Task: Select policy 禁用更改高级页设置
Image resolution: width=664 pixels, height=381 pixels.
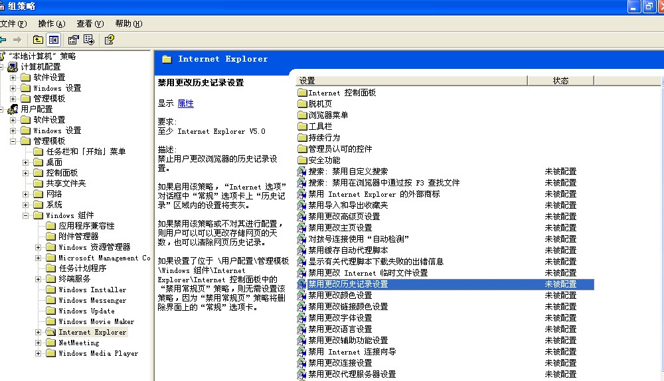Action: pyautogui.click(x=344, y=216)
